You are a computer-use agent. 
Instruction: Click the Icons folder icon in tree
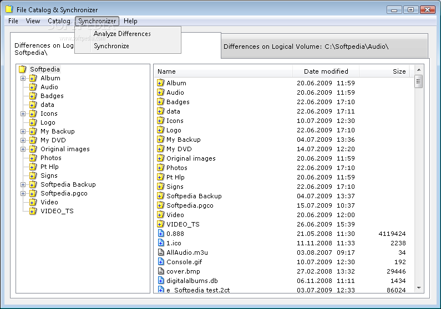pos(33,114)
